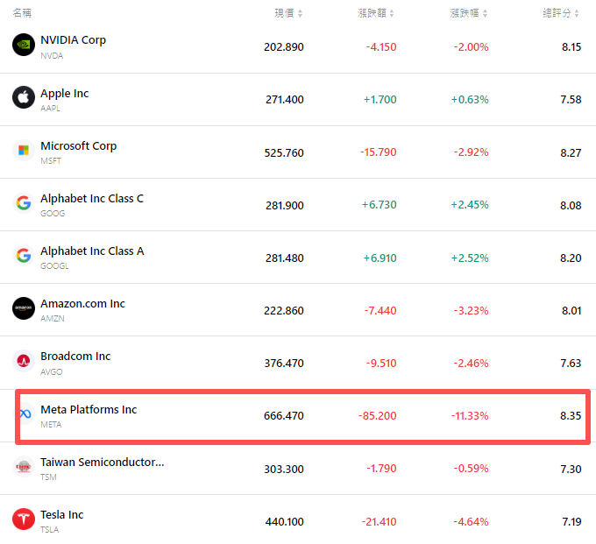Click the Google logo for Alphabet Class C
This screenshot has height=544, width=596.
pyautogui.click(x=24, y=203)
